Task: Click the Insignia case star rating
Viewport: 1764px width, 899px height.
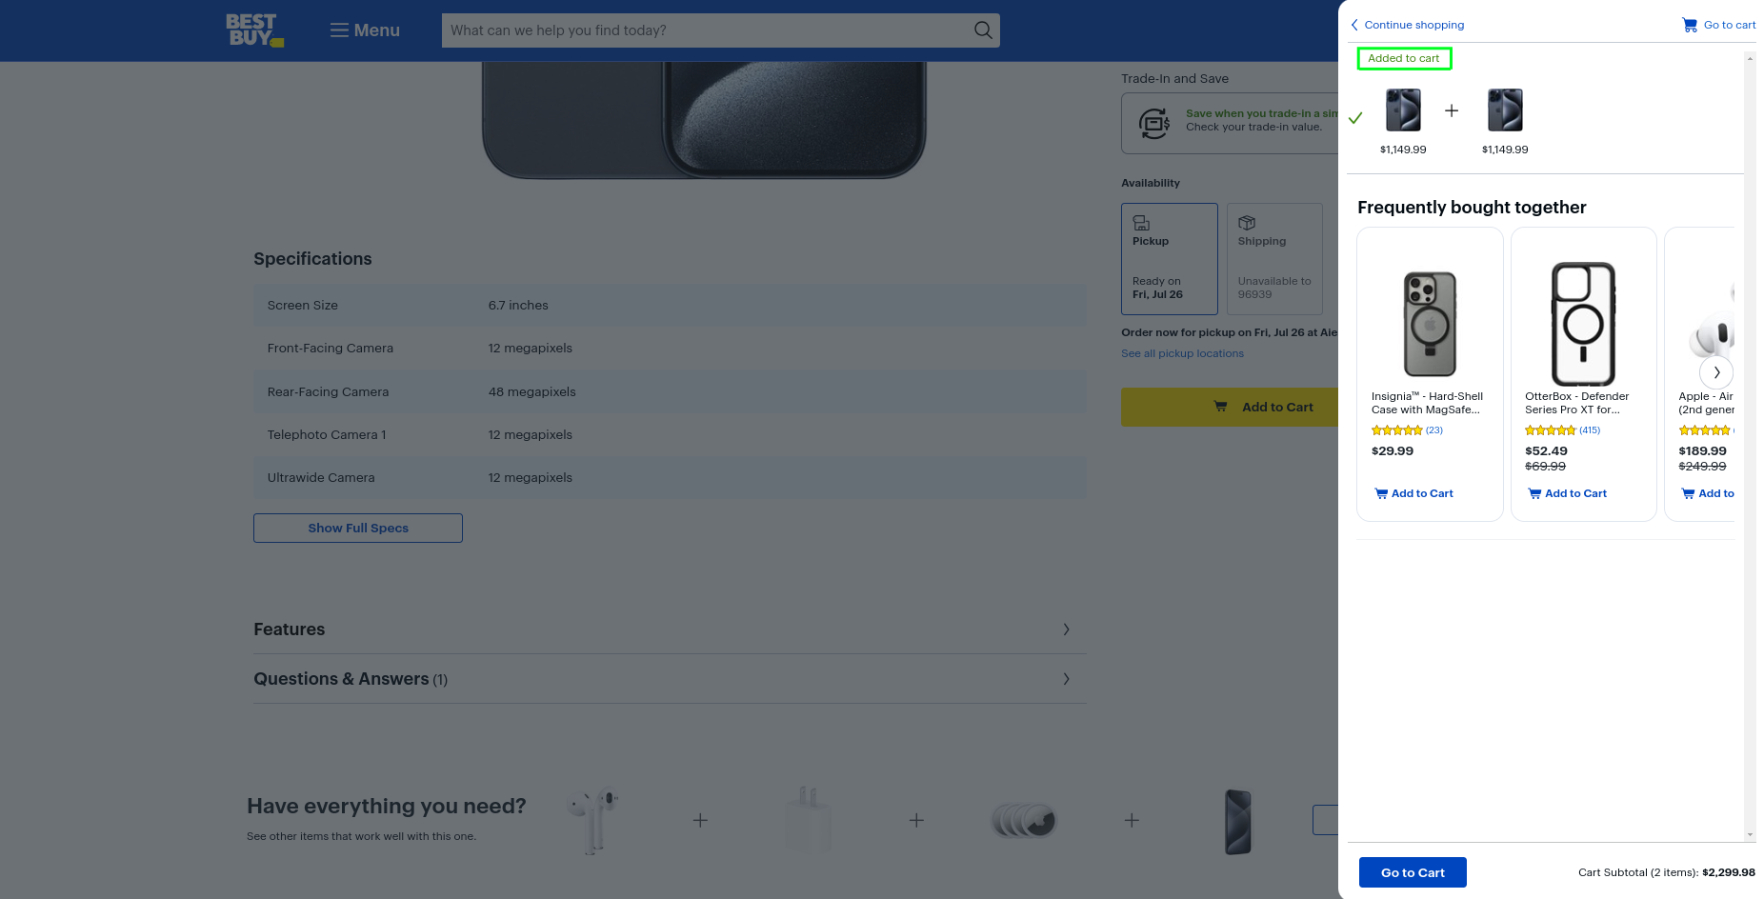Action: tap(1396, 430)
